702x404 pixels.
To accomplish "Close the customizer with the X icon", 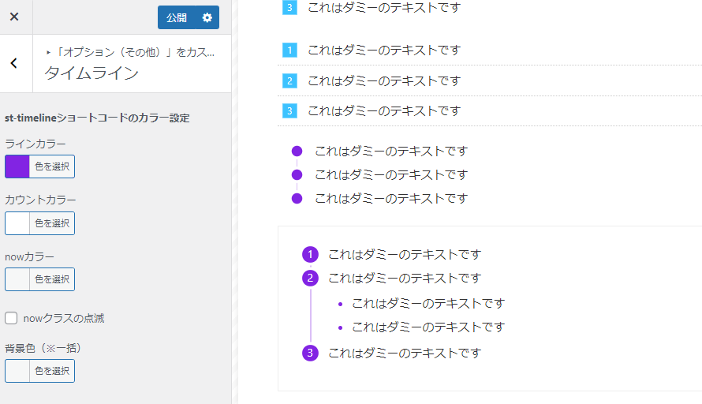I will pos(14,17).
